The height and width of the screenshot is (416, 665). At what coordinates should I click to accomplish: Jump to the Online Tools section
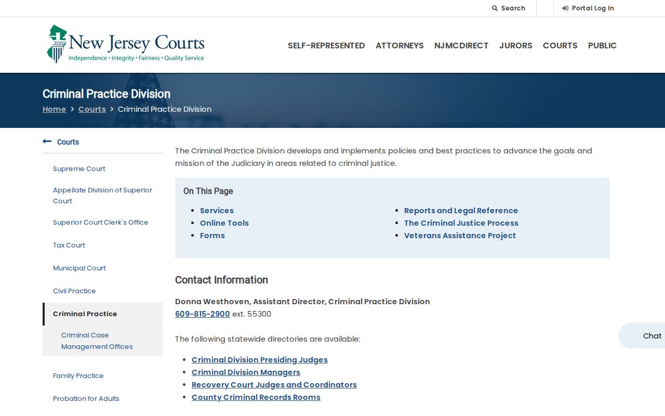pyautogui.click(x=224, y=223)
